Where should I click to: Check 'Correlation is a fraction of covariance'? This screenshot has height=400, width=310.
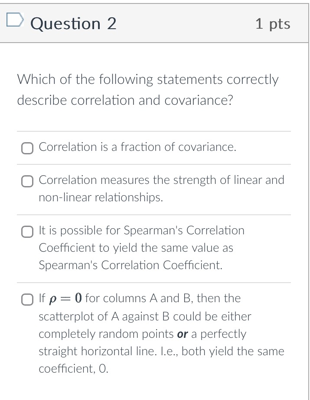pyautogui.click(x=27, y=148)
